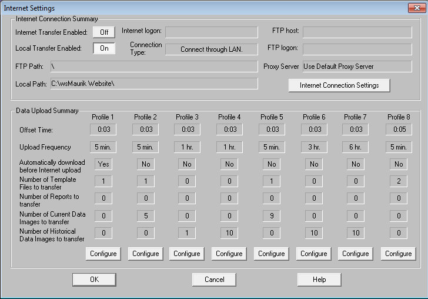Open Configure for Profile 6
This screenshot has width=428, height=299.
pos(313,254)
